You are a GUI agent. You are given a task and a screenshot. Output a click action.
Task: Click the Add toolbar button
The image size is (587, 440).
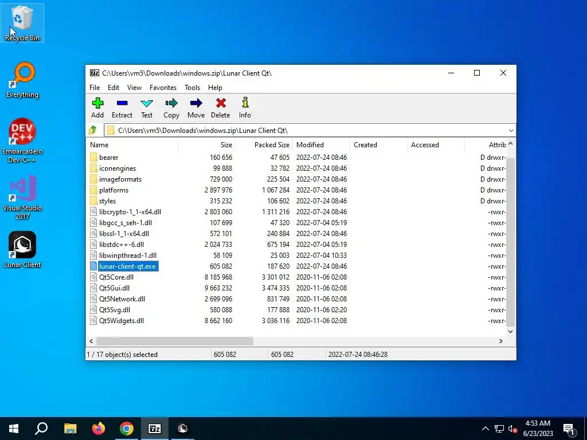(97, 108)
